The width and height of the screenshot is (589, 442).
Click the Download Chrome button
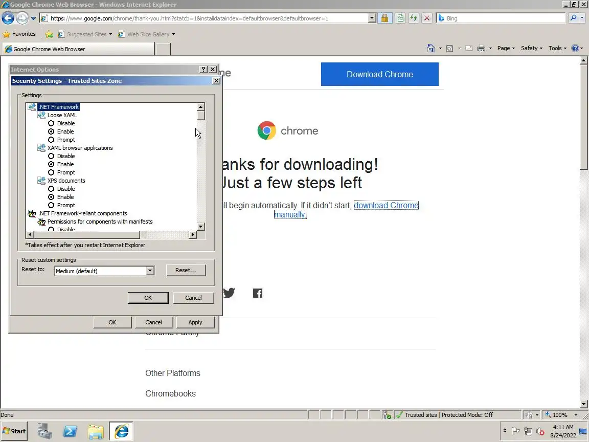(x=380, y=74)
